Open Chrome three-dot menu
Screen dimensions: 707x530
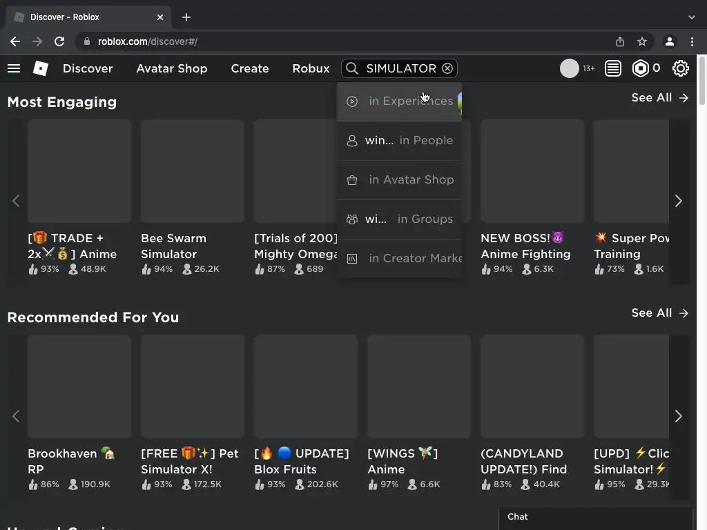pyautogui.click(x=692, y=41)
